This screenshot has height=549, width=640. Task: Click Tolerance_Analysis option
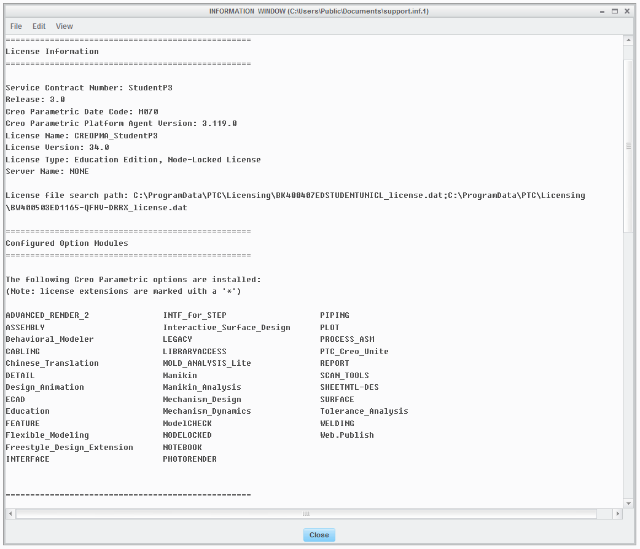[x=364, y=411]
